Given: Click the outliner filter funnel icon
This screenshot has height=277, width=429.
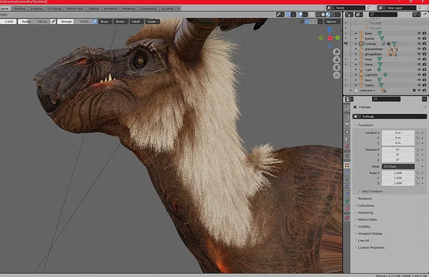Looking at the screenshot, I should pos(416,15).
